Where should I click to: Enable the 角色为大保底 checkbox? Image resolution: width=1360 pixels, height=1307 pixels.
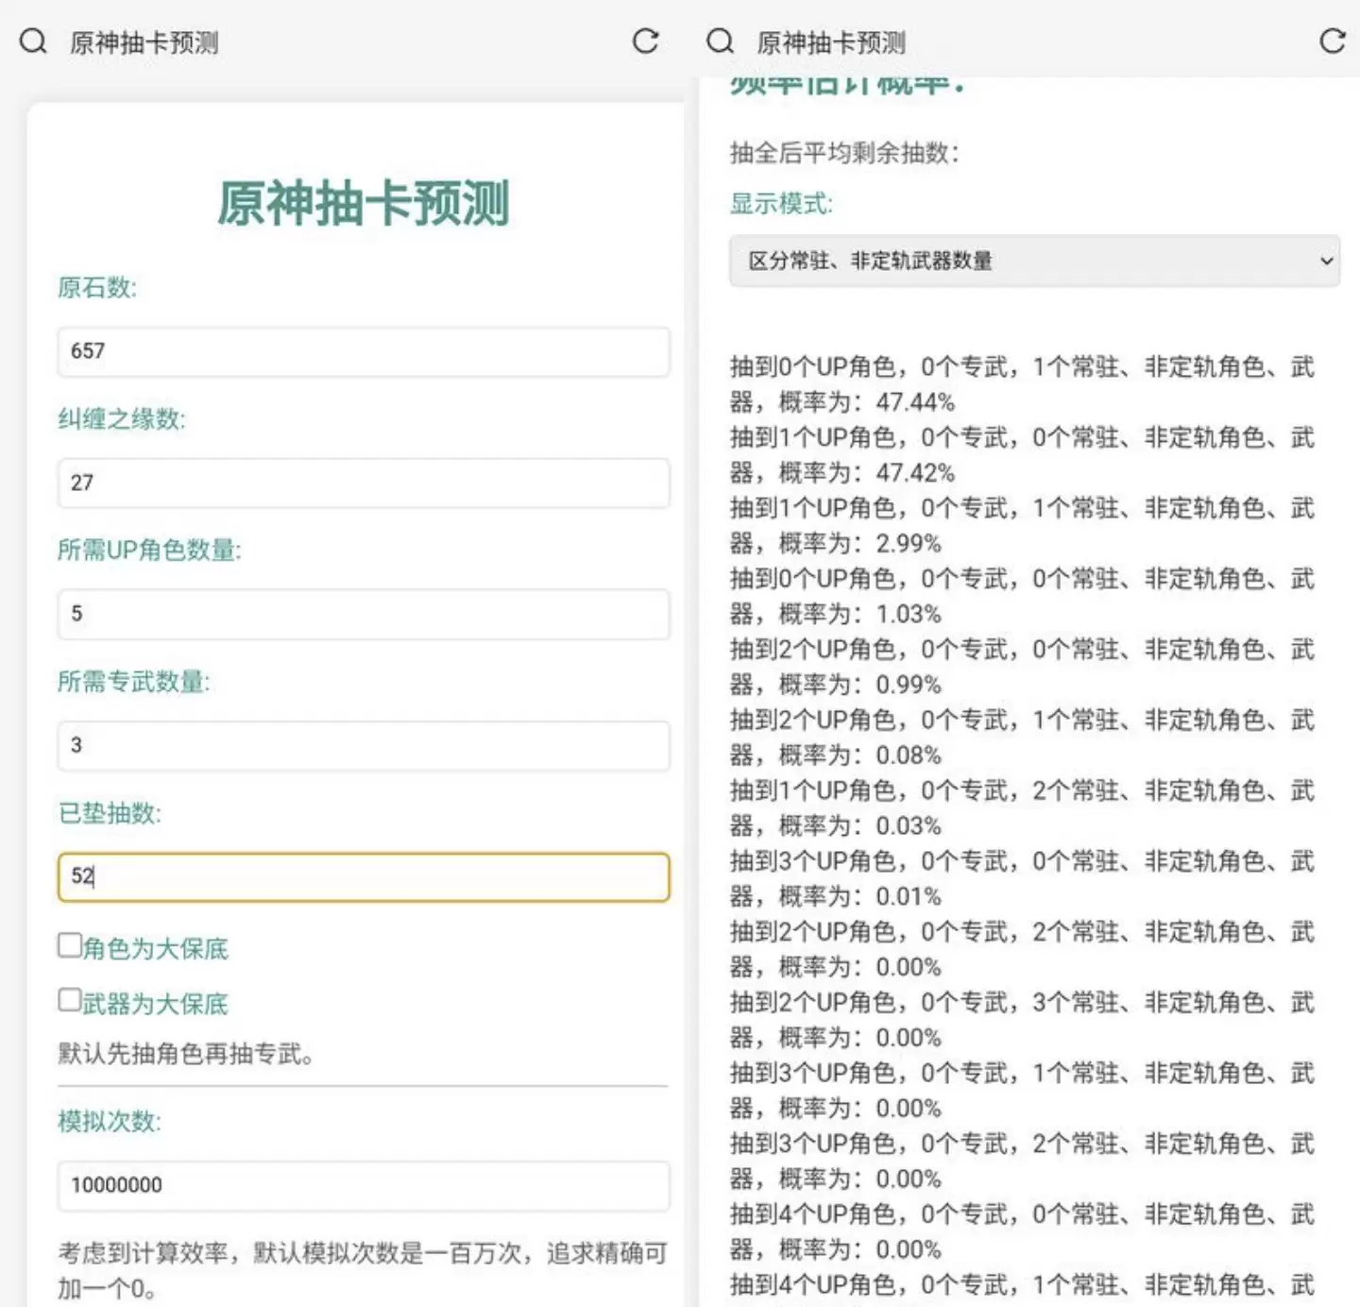(x=70, y=945)
